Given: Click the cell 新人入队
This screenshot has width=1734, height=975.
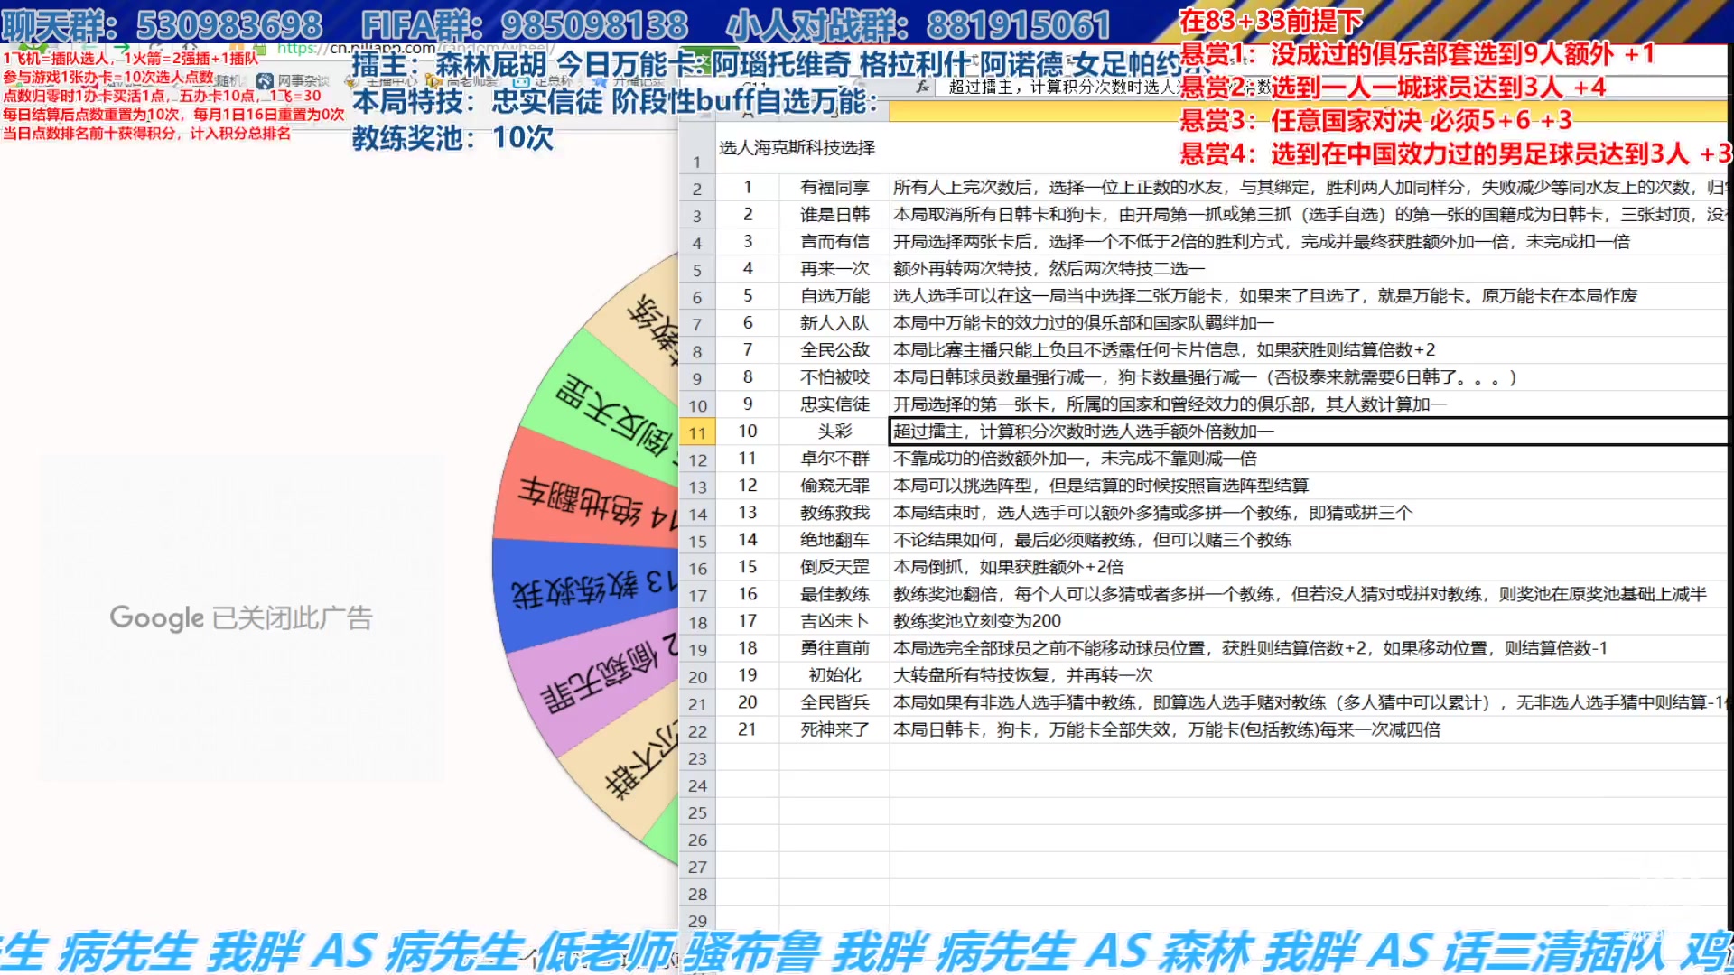Looking at the screenshot, I should pos(834,323).
